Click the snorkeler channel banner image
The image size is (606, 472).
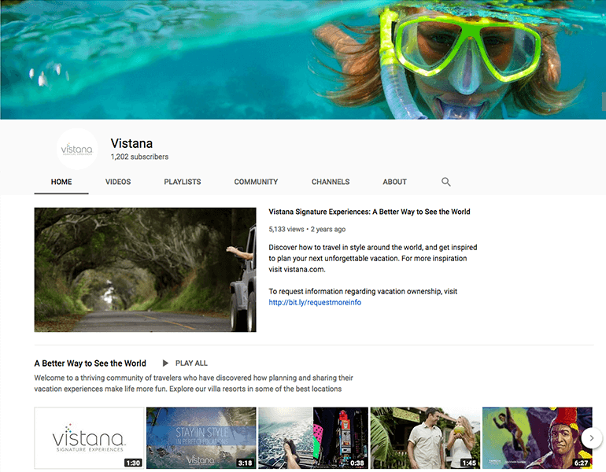tap(303, 60)
